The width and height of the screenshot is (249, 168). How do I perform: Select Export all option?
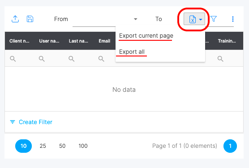pos(132,52)
